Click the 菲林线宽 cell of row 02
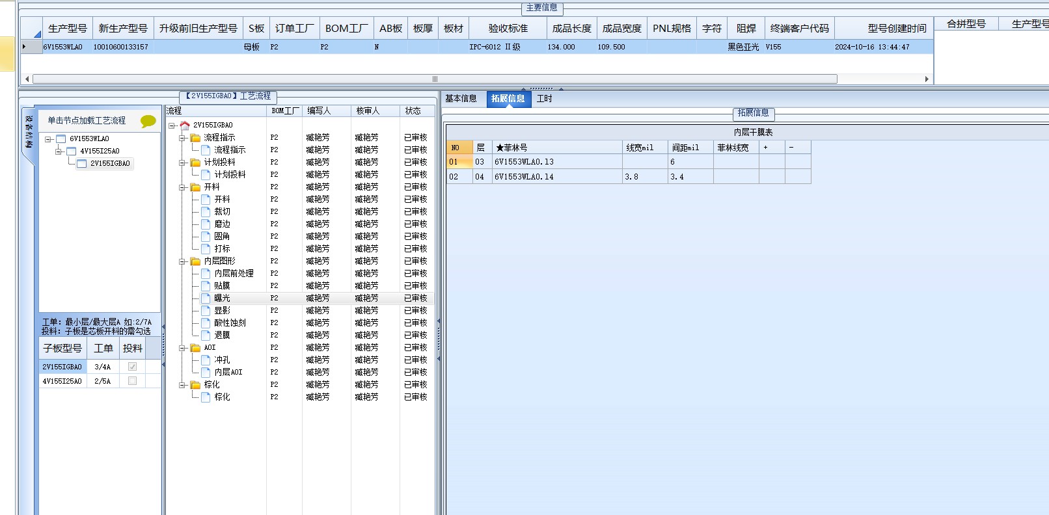Viewport: 1049px width, 515px height. pyautogui.click(x=736, y=176)
